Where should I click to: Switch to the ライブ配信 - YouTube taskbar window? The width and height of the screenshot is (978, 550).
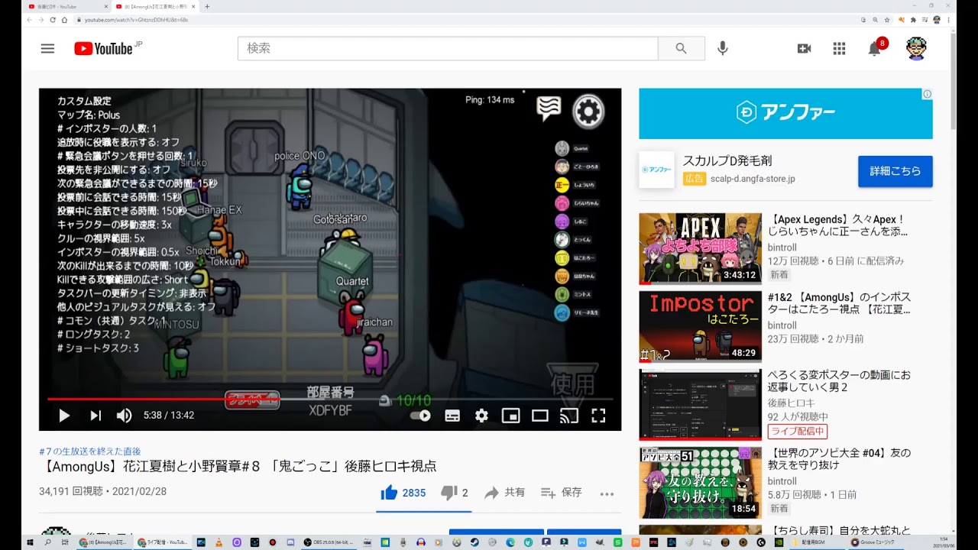[163, 542]
